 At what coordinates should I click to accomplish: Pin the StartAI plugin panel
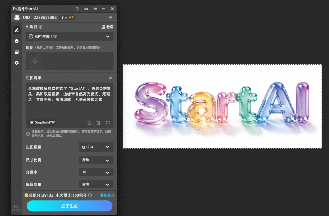tap(95, 9)
